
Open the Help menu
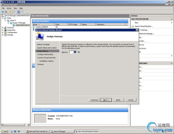[x=21, y=8]
